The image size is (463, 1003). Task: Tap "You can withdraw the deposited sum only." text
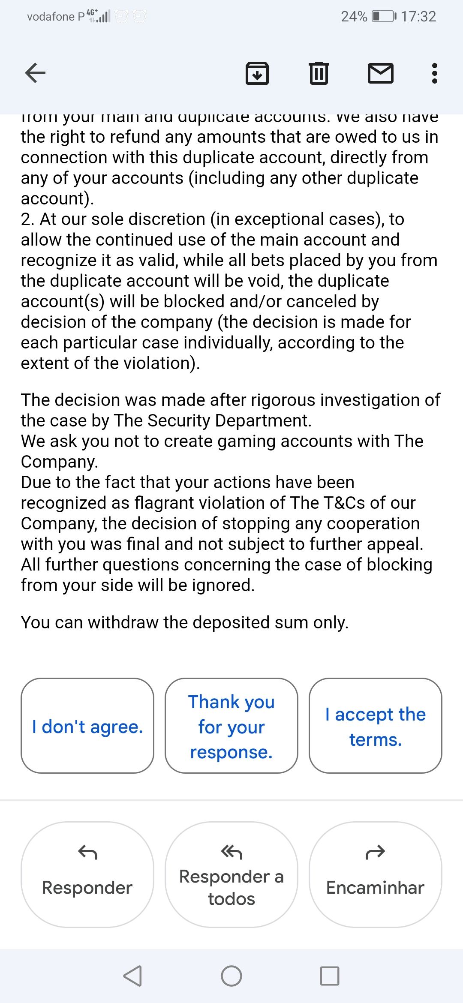tap(185, 622)
